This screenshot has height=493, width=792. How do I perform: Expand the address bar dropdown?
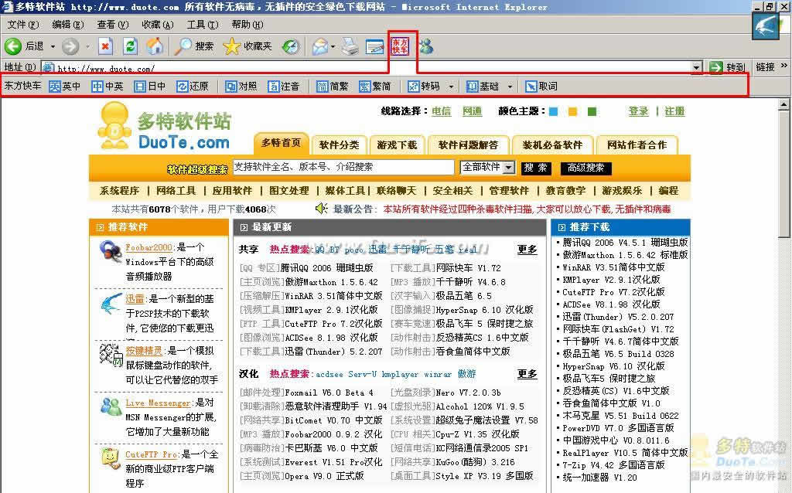pos(696,68)
